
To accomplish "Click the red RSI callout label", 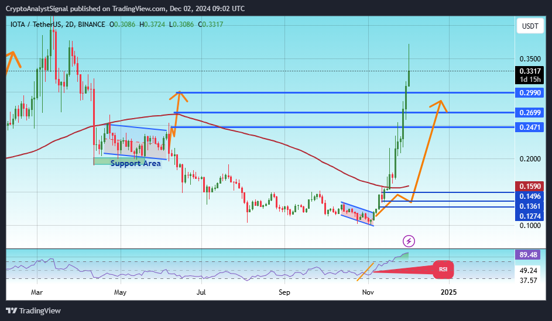I will (443, 270).
